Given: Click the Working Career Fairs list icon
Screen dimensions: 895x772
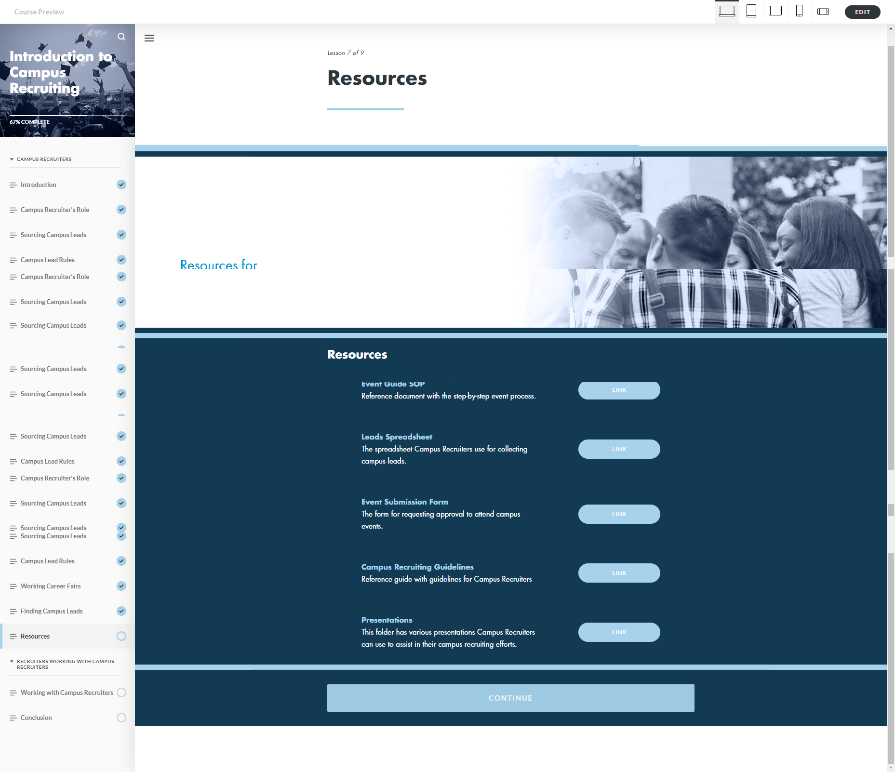Looking at the screenshot, I should pyautogui.click(x=13, y=586).
